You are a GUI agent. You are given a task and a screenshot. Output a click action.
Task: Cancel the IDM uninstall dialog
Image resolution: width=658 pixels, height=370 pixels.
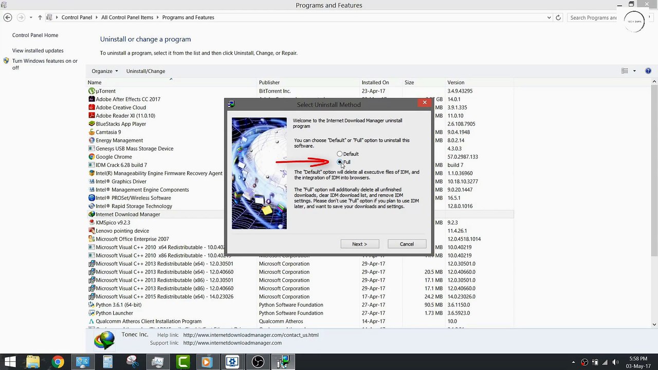pyautogui.click(x=407, y=244)
